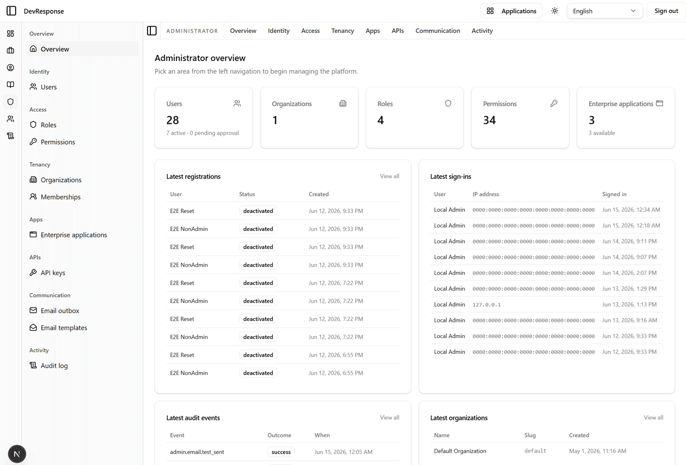Switch to the Apps top tab
The image size is (686, 465).
(x=372, y=31)
